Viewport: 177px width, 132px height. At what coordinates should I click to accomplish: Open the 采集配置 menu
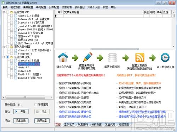(28, 7)
